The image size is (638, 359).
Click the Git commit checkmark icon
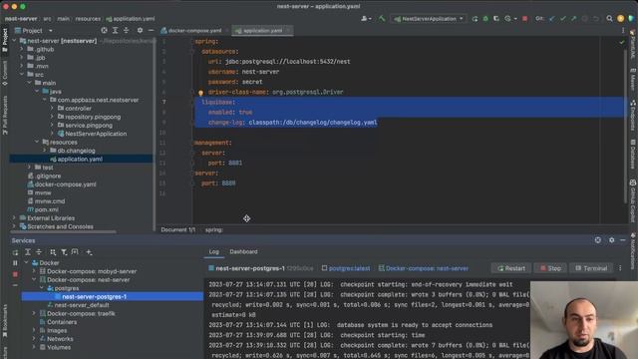coord(562,19)
